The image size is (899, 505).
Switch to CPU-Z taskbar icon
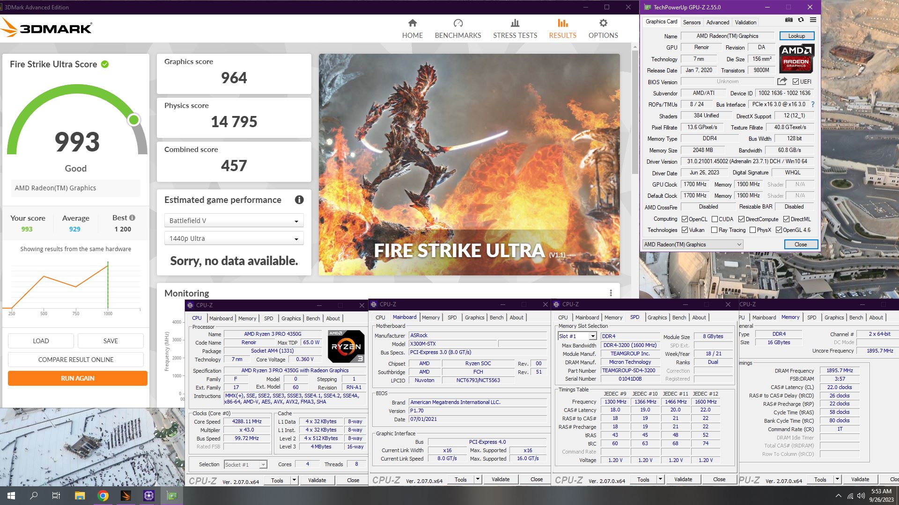149,496
